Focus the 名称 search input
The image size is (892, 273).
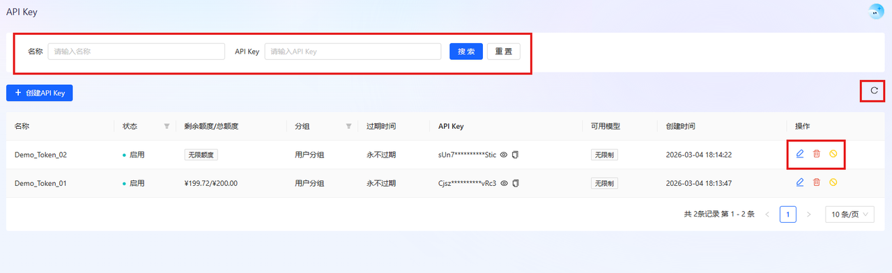(x=137, y=52)
